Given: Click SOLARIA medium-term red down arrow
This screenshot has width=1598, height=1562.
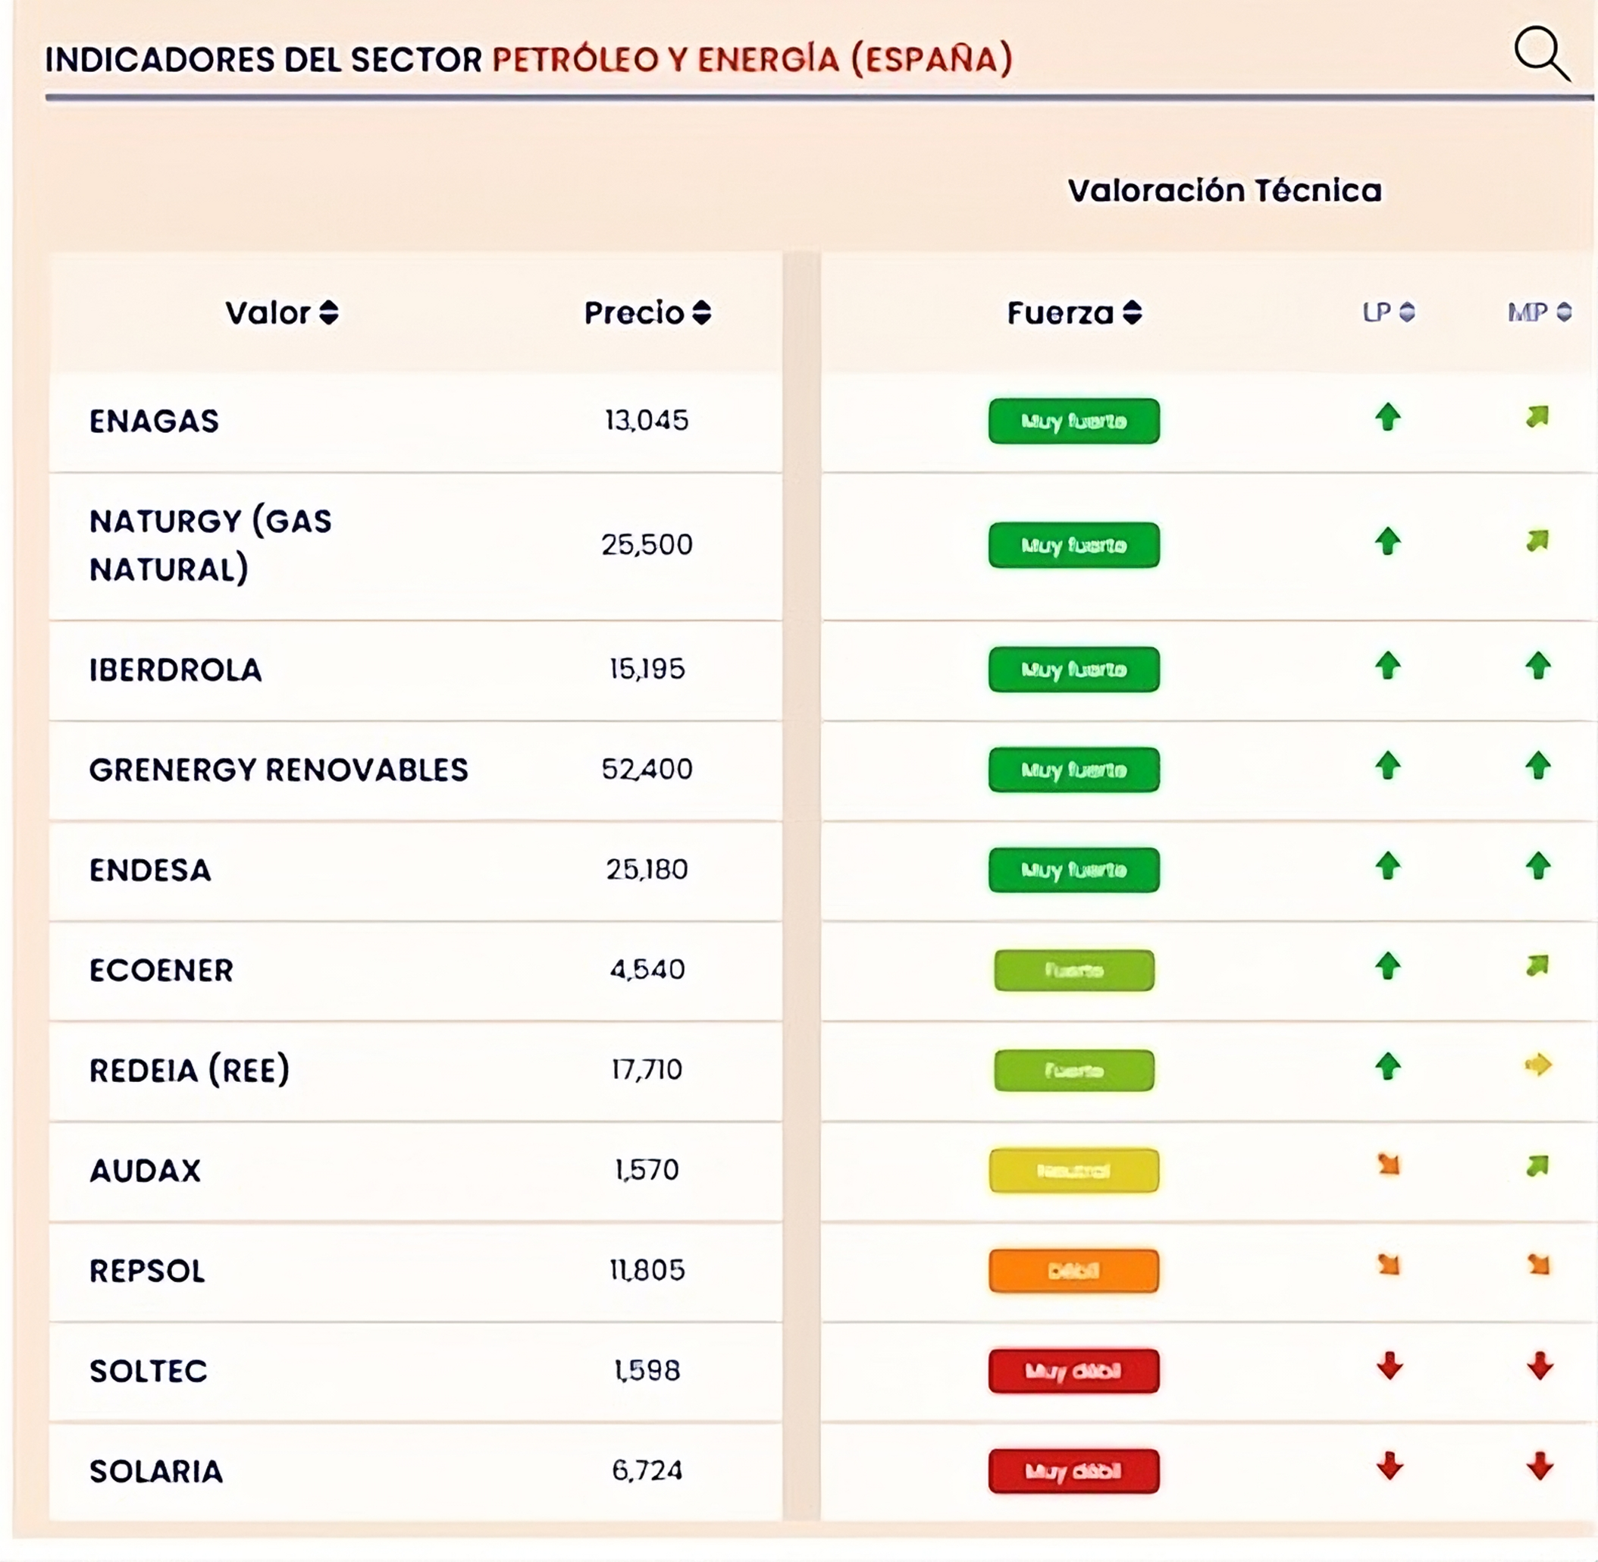Looking at the screenshot, I should point(1540,1466).
